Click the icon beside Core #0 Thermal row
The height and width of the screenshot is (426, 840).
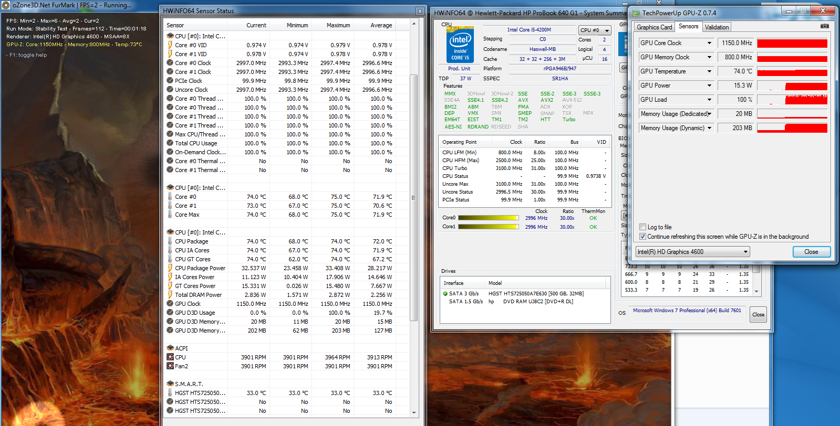coord(170,161)
